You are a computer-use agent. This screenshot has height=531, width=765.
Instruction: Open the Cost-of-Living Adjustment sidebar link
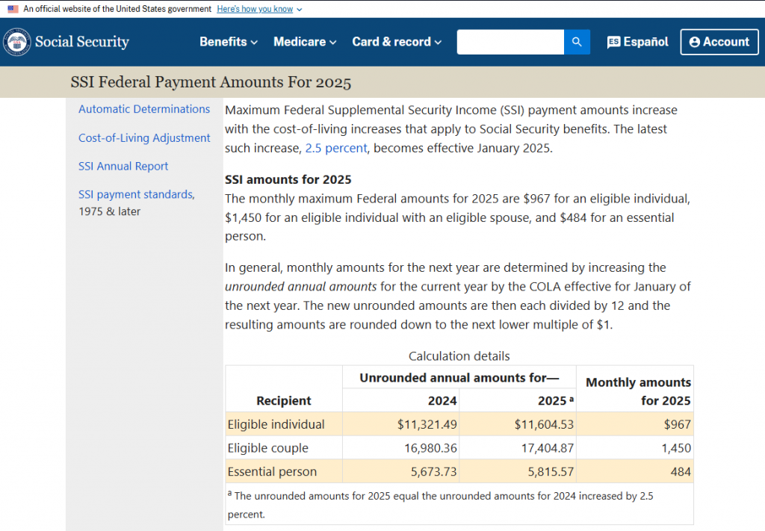coord(144,138)
